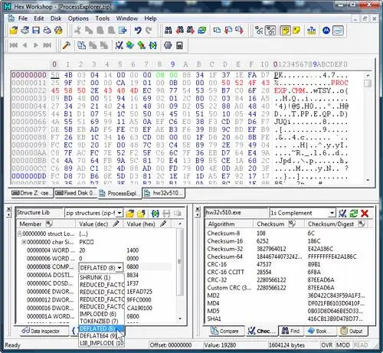Click the Undo arrow icon
Image resolution: width=383 pixels, height=353 pixels.
[x=138, y=31]
